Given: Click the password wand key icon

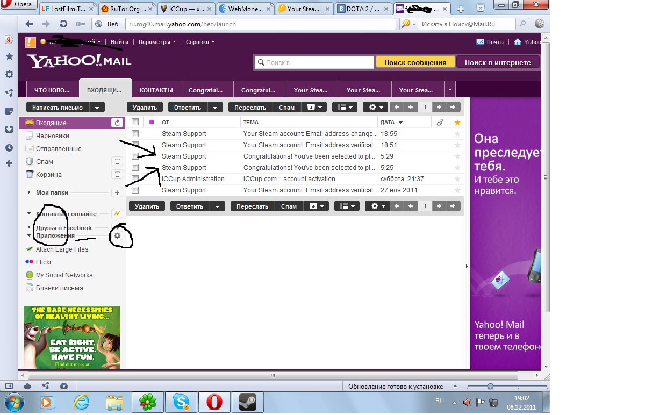Looking at the screenshot, I should coord(80,24).
